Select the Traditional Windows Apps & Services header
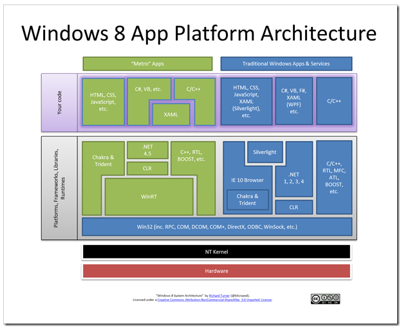The height and width of the screenshot is (330, 401). pos(286,64)
